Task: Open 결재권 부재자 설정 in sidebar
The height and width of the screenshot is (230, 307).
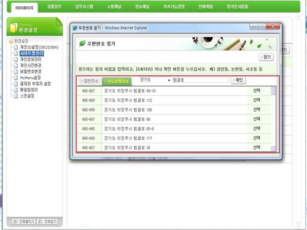Action: [35, 83]
